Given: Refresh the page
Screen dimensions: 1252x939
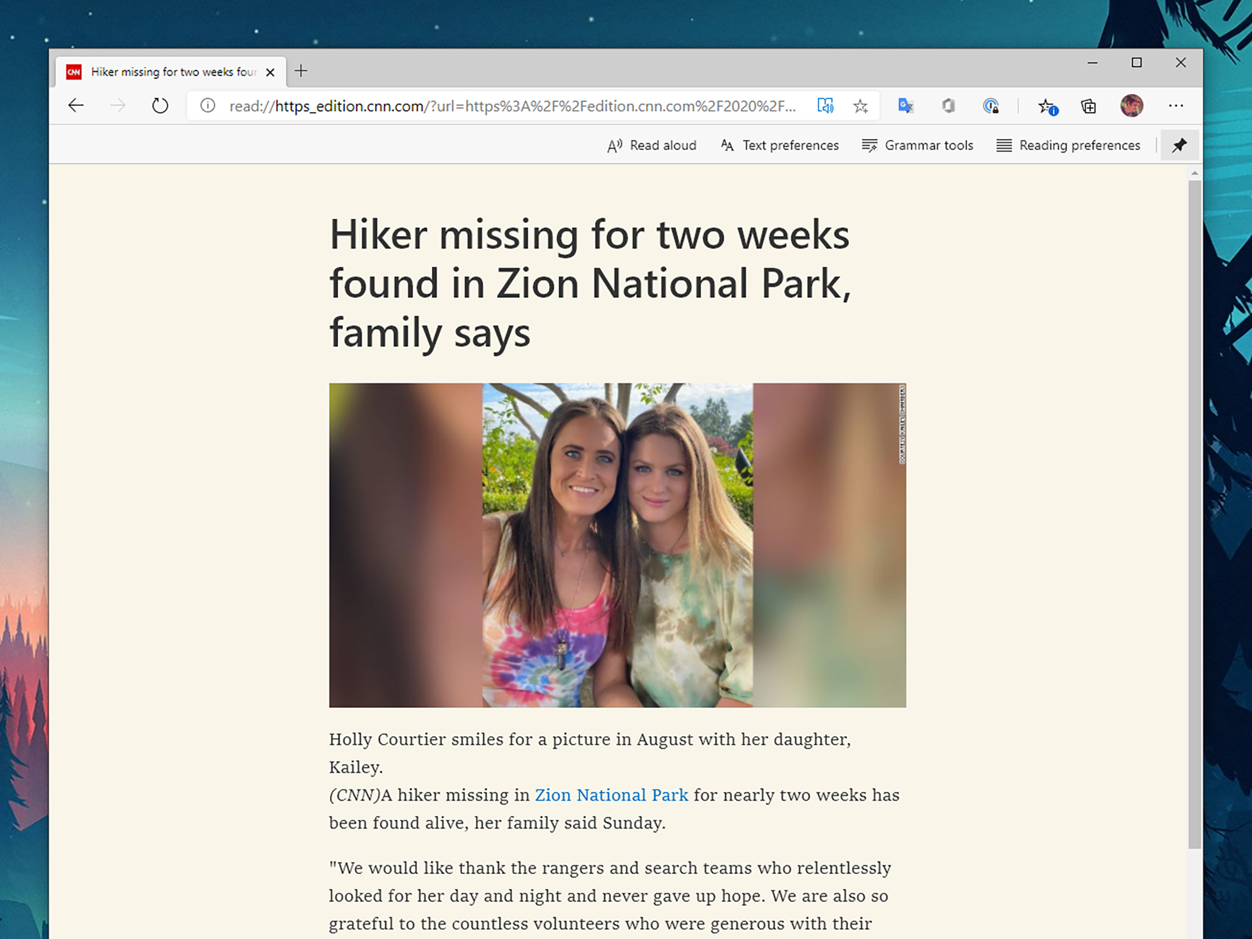Looking at the screenshot, I should 160,106.
